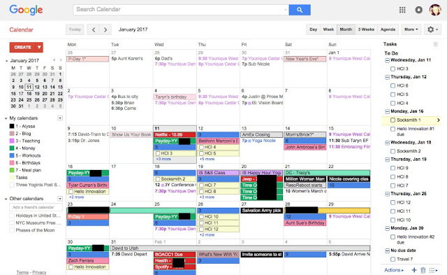
Task: Click the Search Calendar input field
Action: (181, 10)
